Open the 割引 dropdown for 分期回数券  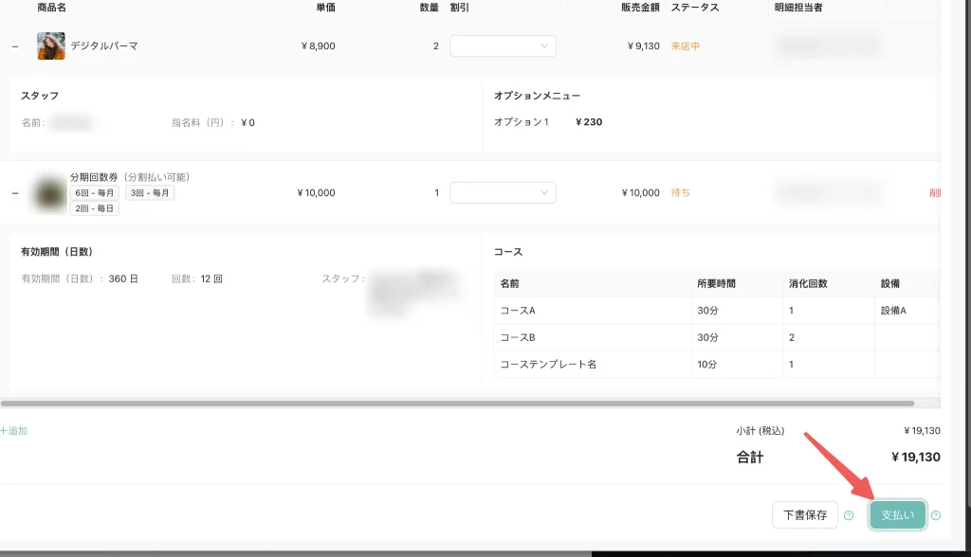pyautogui.click(x=503, y=192)
